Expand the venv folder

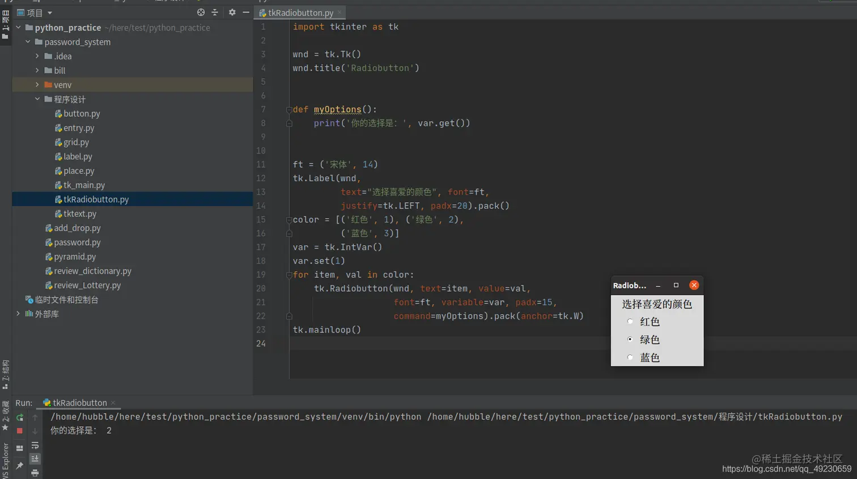click(37, 85)
